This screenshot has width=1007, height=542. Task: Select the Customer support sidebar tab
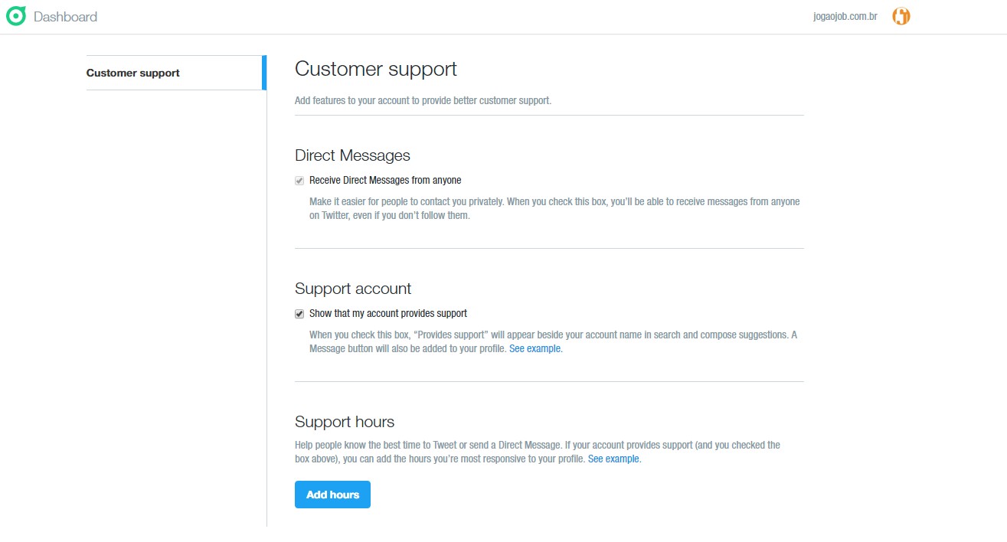[x=133, y=73]
